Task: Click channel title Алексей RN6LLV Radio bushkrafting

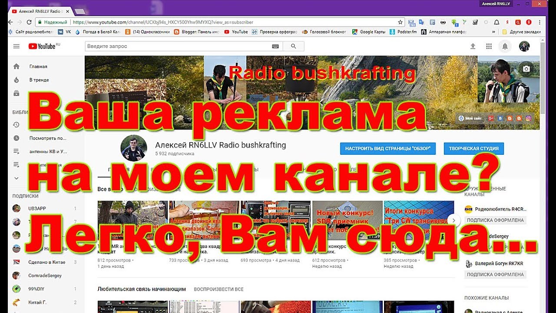Action: point(221,145)
